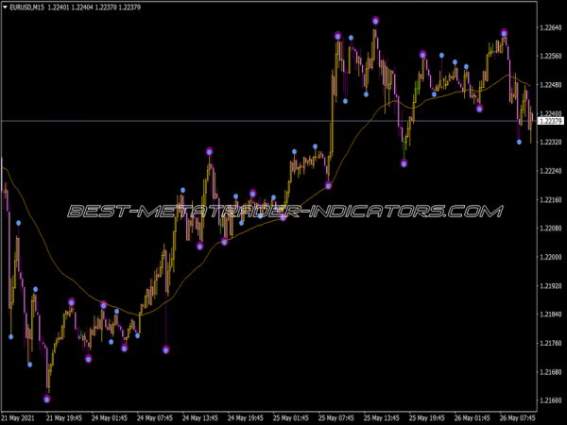Click the blue dot at far right below price line
This screenshot has width=567, height=425.
click(519, 142)
